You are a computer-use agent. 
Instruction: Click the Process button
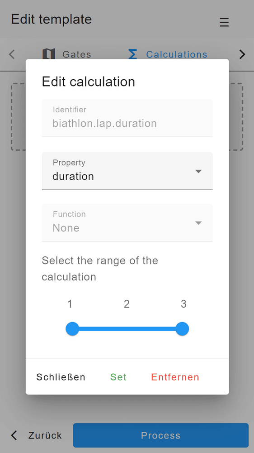[x=160, y=435]
